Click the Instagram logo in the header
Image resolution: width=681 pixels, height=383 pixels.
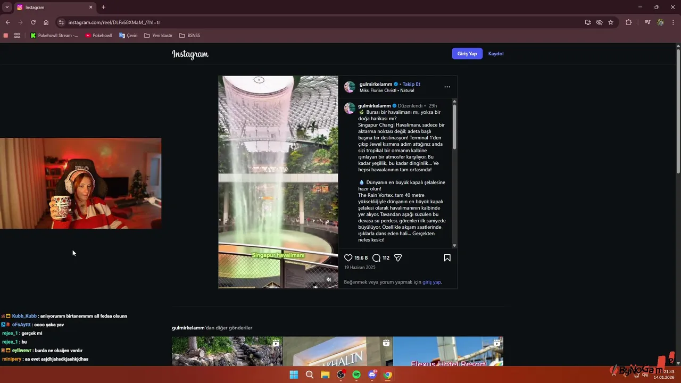tap(190, 54)
